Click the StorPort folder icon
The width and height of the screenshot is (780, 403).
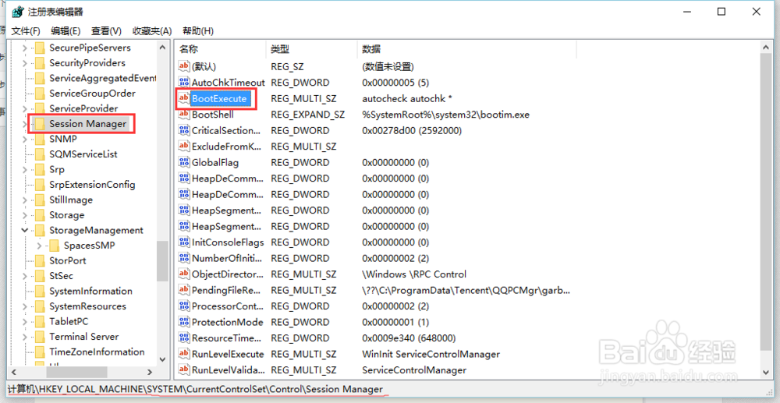(40, 260)
